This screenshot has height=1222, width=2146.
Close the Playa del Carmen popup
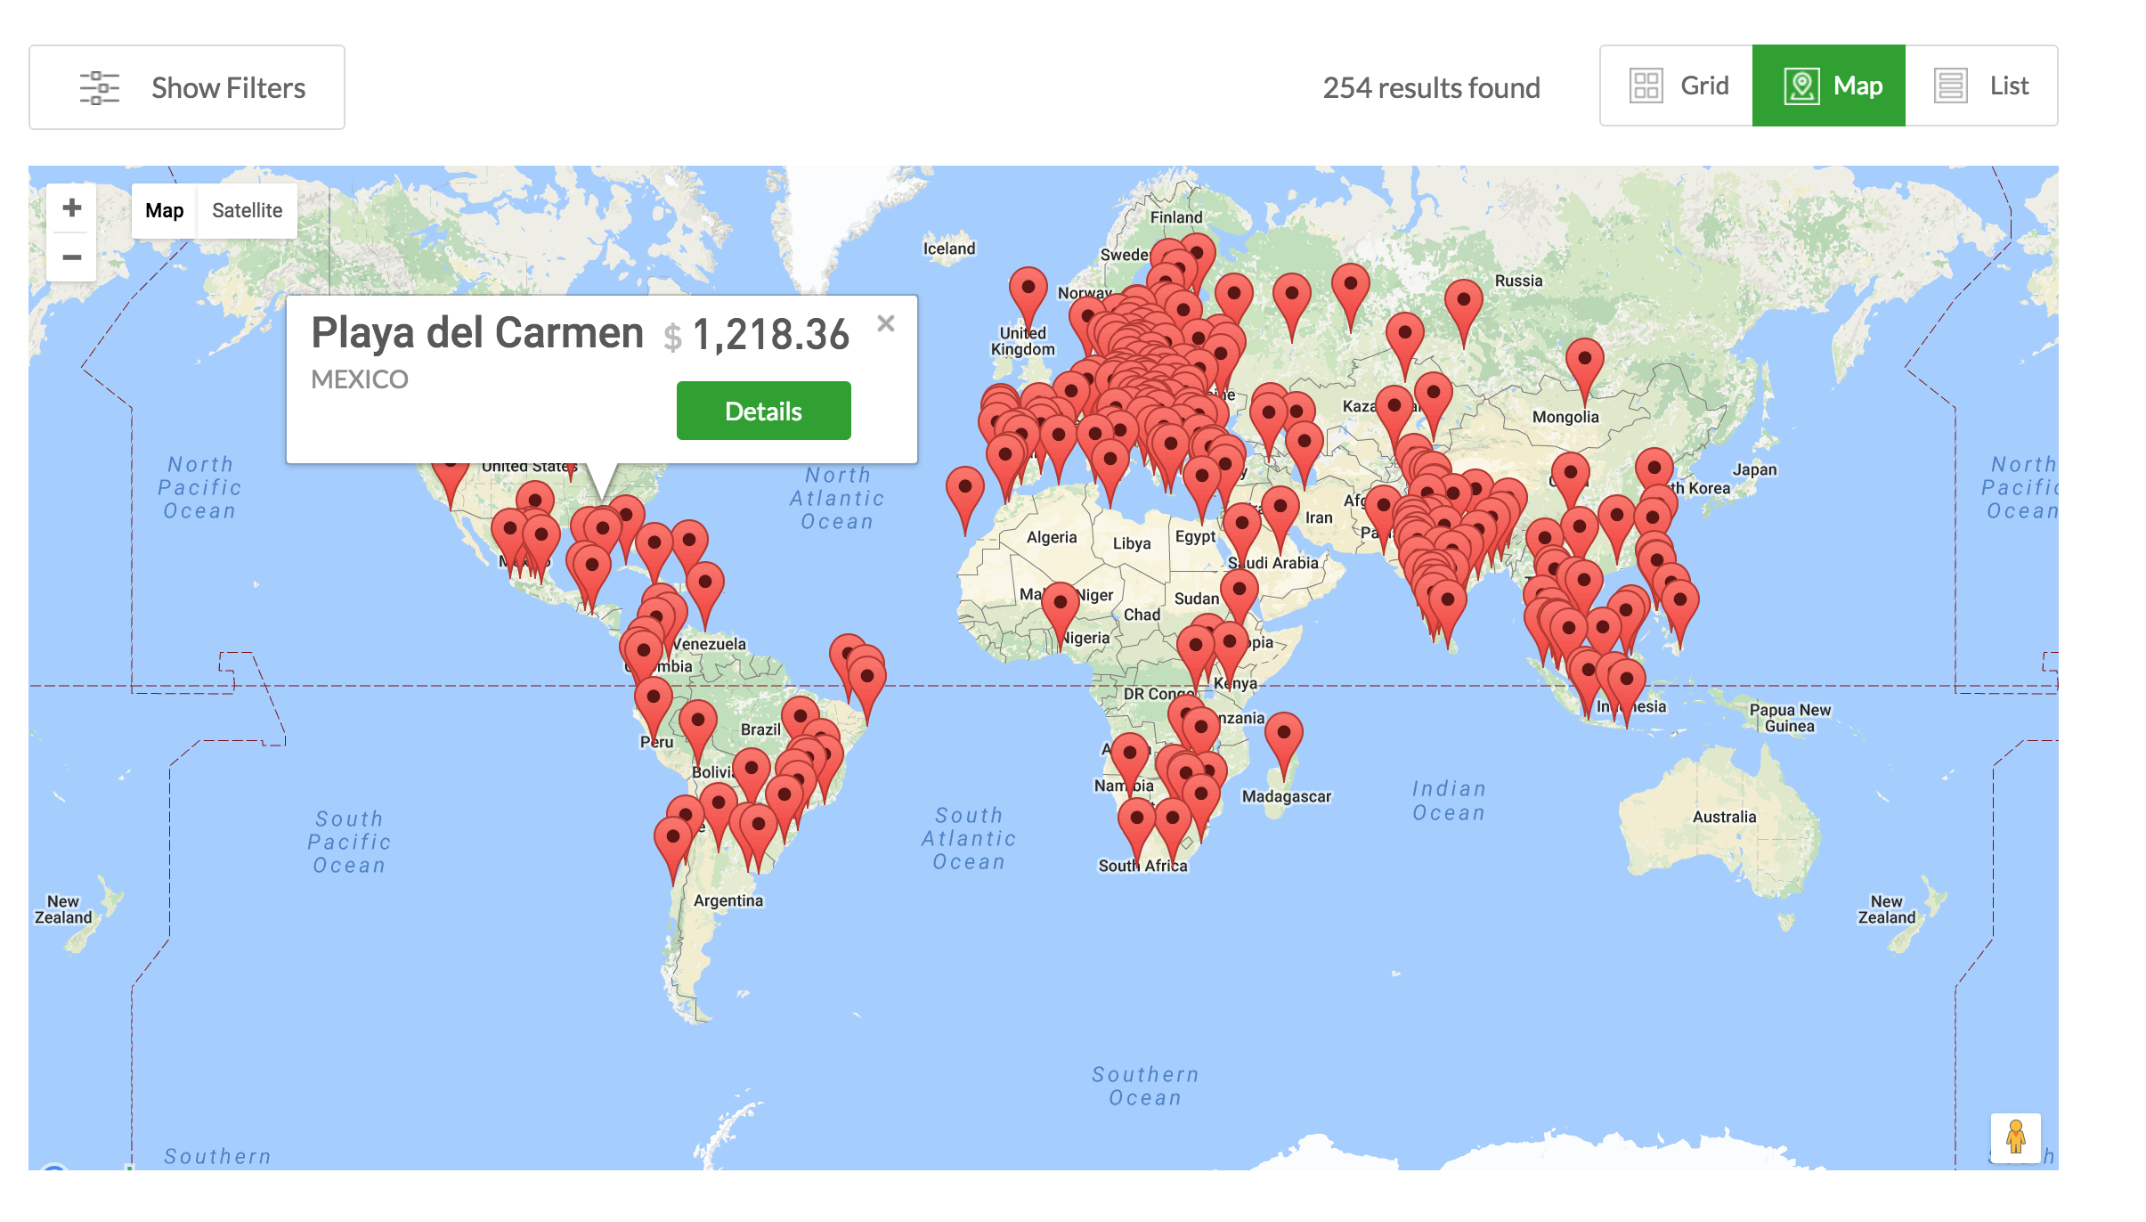coord(885,323)
